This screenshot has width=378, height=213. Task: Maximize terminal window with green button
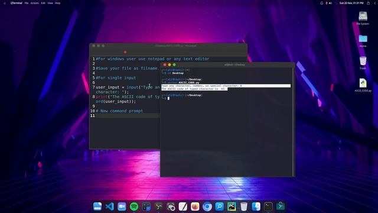(x=174, y=64)
